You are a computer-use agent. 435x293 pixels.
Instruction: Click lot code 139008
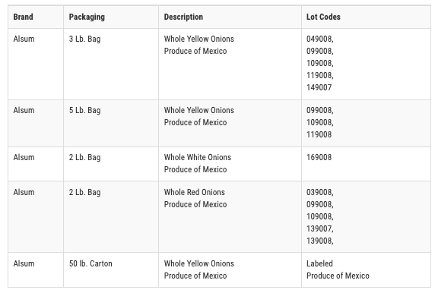[x=319, y=241]
